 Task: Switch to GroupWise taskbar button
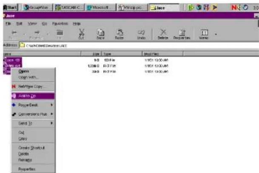tap(37, 7)
